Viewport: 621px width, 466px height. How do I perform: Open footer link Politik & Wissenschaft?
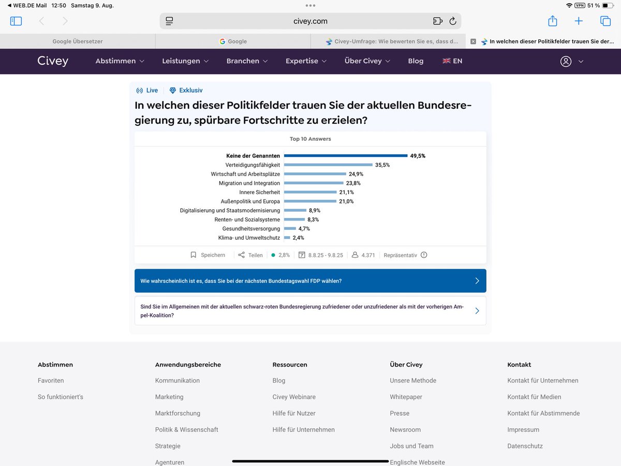187,430
